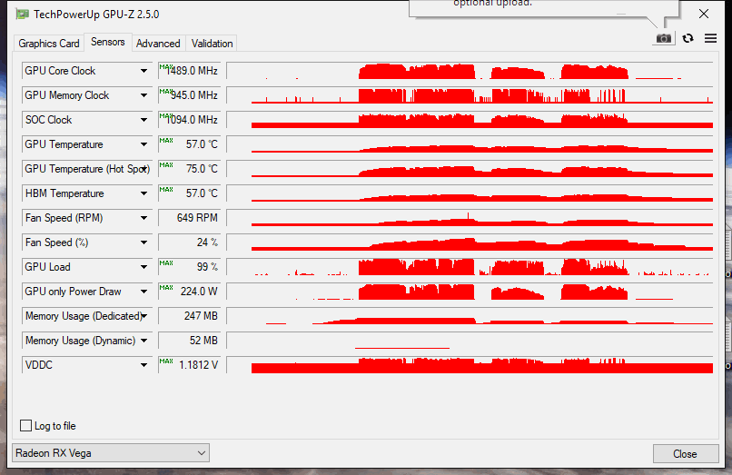Expand the SOC Clock dropdown arrow

click(143, 120)
